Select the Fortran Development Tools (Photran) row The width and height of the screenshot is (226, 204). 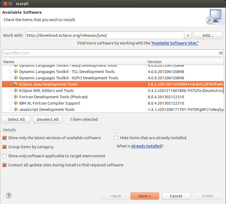point(113,97)
